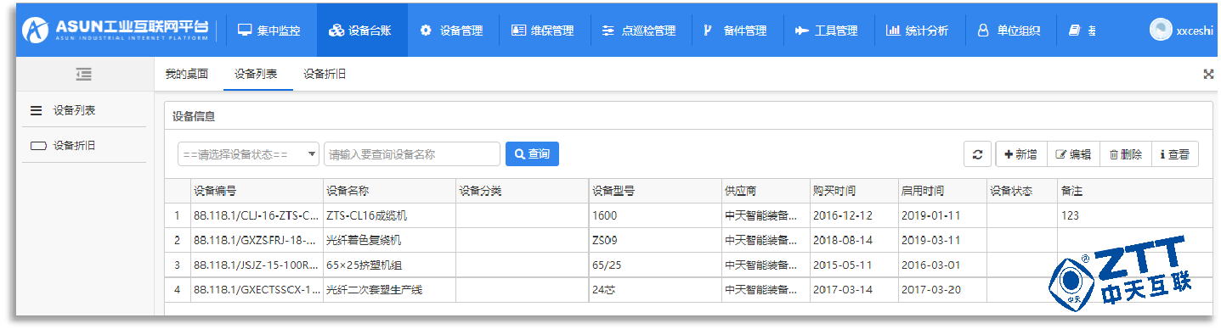
Task: Click the 编辑 edit button
Action: pyautogui.click(x=1073, y=154)
